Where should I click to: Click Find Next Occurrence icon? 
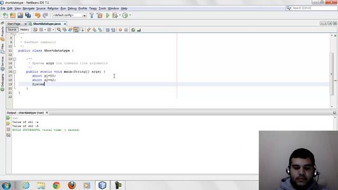coord(70,30)
